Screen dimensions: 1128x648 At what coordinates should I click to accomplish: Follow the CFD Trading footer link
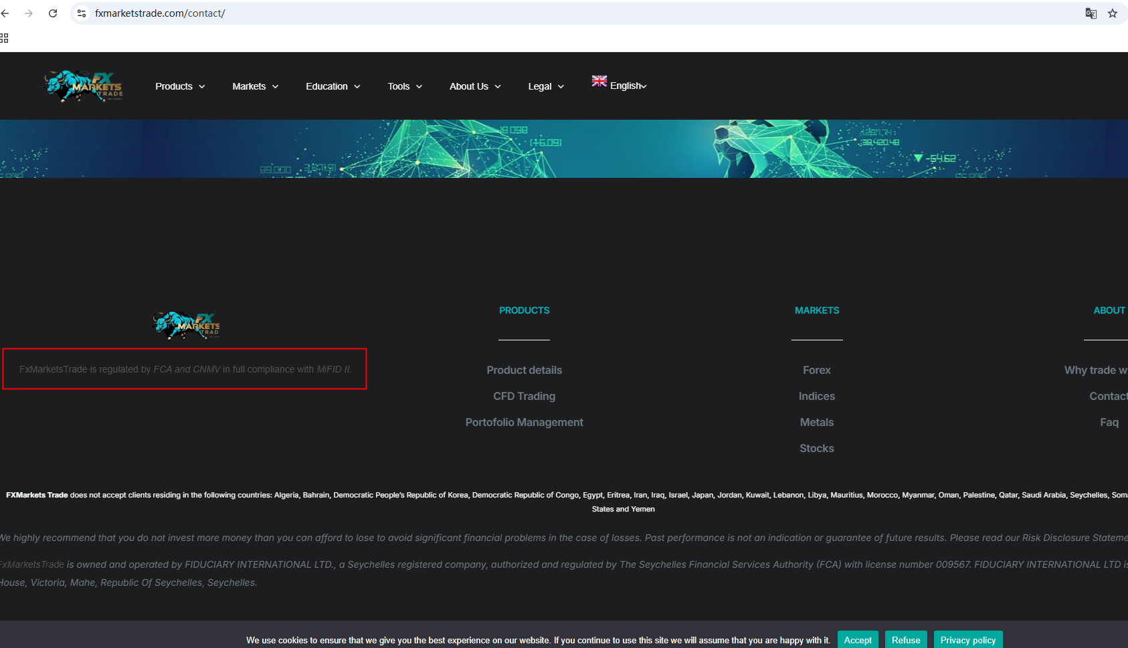pos(524,396)
